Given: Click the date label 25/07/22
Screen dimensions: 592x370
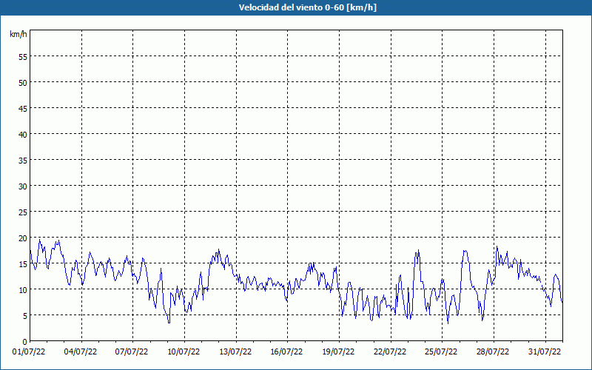Looking at the screenshot, I should coord(441,351).
